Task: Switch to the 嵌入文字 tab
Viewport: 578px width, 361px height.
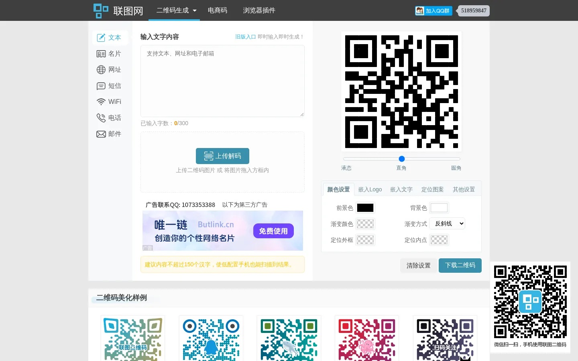Action: [401, 189]
